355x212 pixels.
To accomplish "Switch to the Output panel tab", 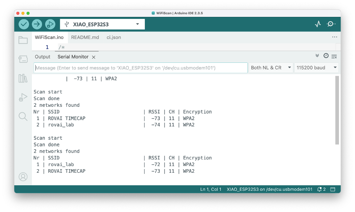I will 42,57.
